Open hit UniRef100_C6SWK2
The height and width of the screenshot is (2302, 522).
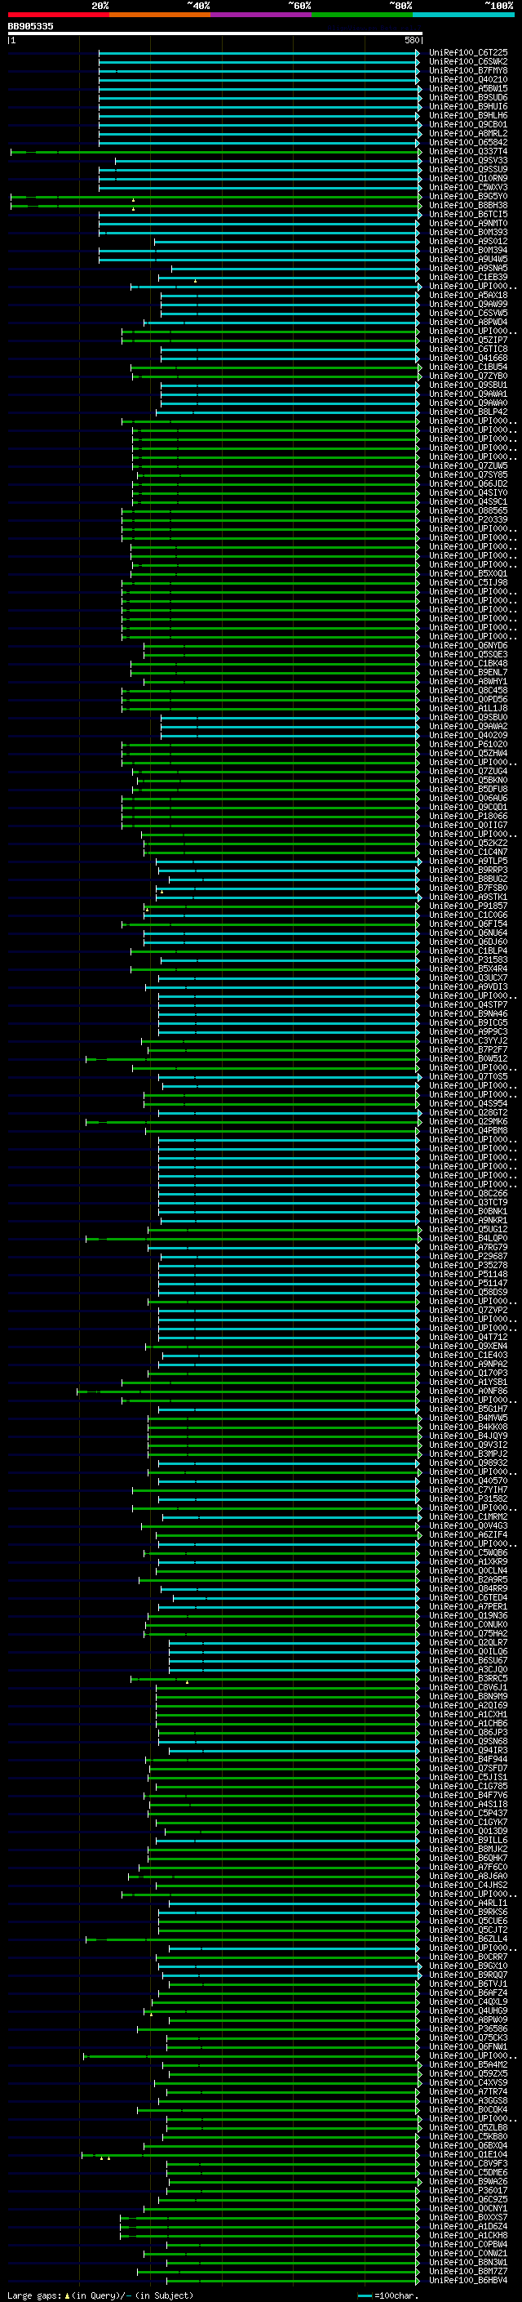(467, 62)
